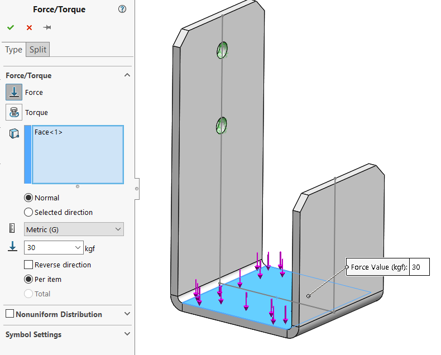
Task: Expand the Symbol Settings section
Action: 127,334
